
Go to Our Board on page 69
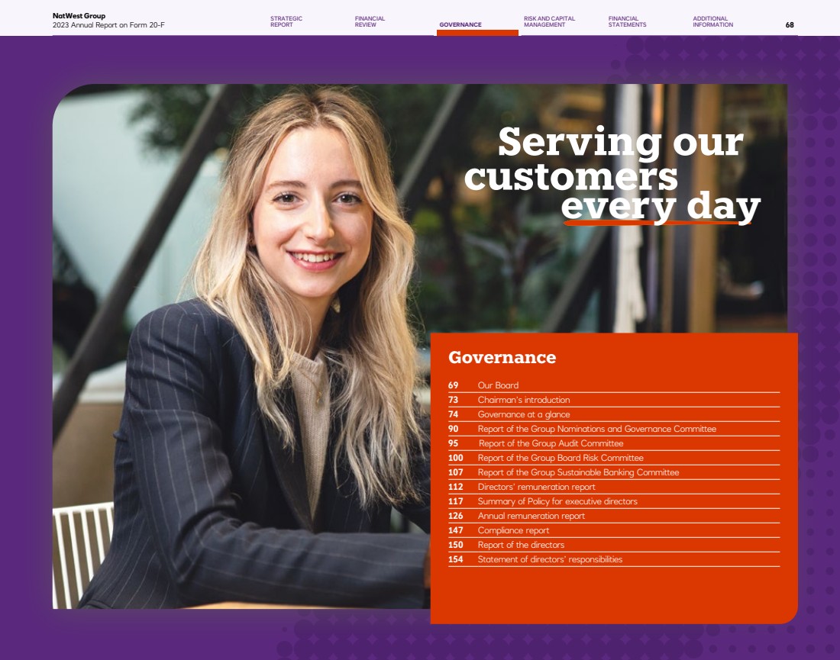614,385
